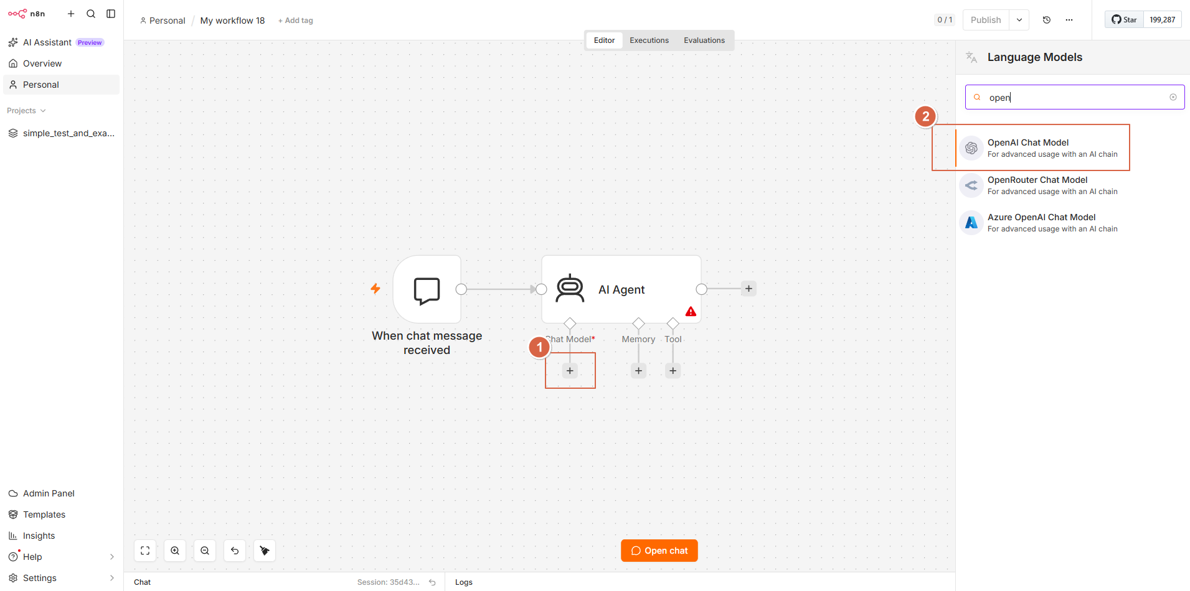Click the AI Agent warning icon

(x=691, y=312)
